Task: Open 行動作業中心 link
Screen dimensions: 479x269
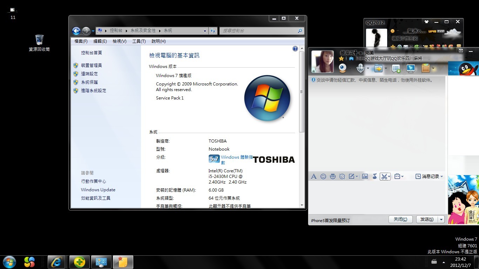Action: (x=94, y=181)
